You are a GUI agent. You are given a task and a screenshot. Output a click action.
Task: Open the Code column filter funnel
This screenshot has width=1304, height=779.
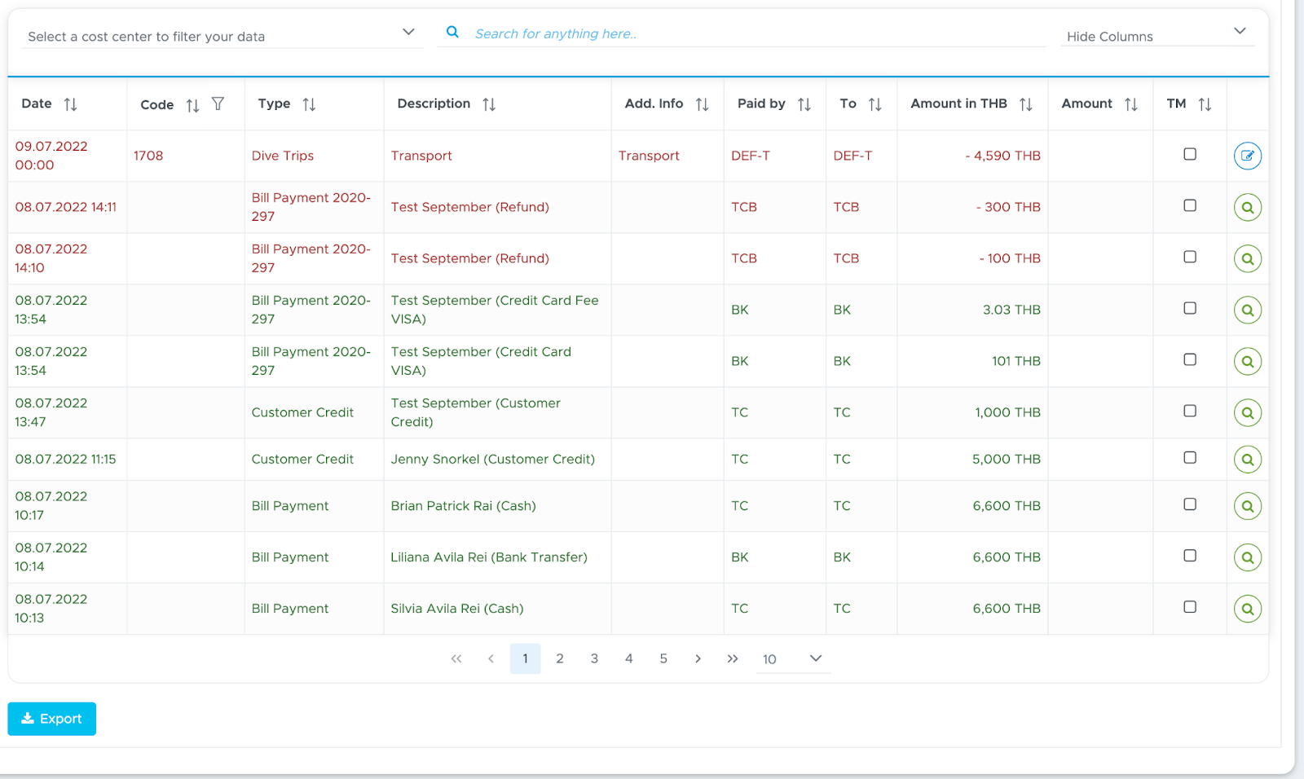(x=218, y=103)
